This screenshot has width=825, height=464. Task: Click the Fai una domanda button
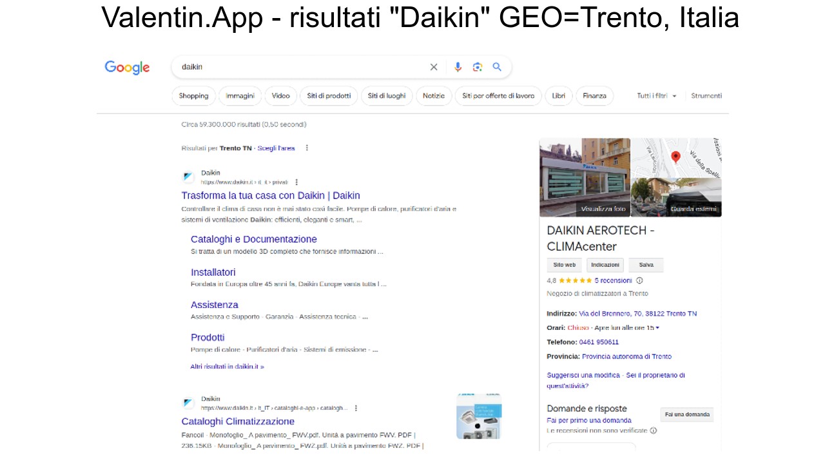point(687,414)
